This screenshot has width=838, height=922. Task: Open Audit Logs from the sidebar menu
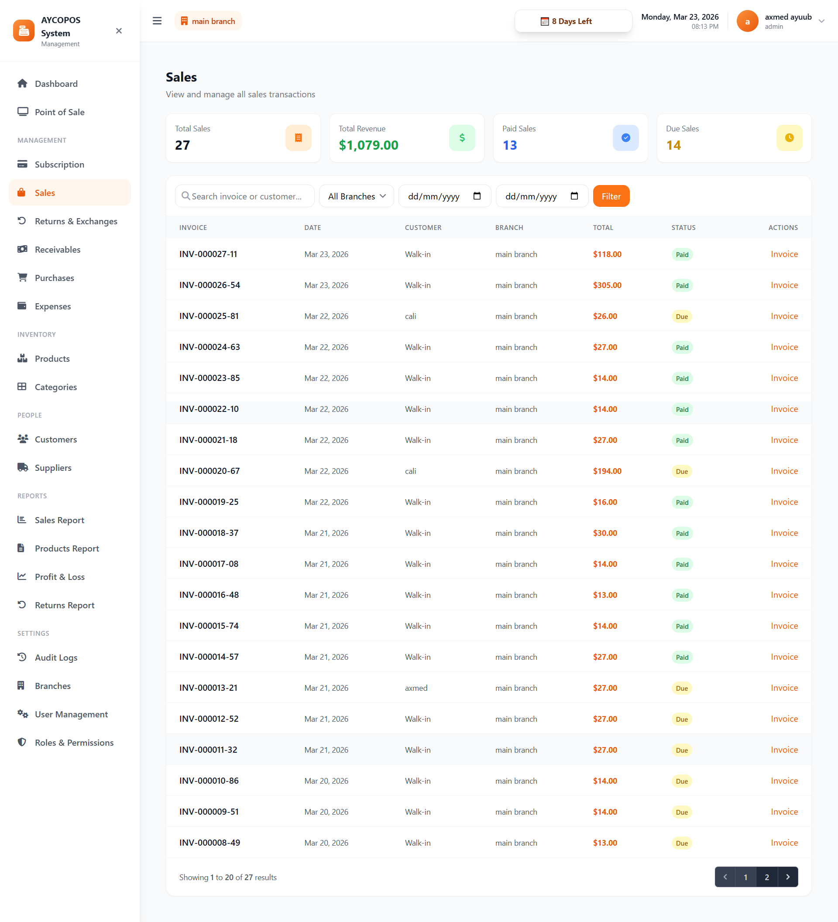click(69, 658)
